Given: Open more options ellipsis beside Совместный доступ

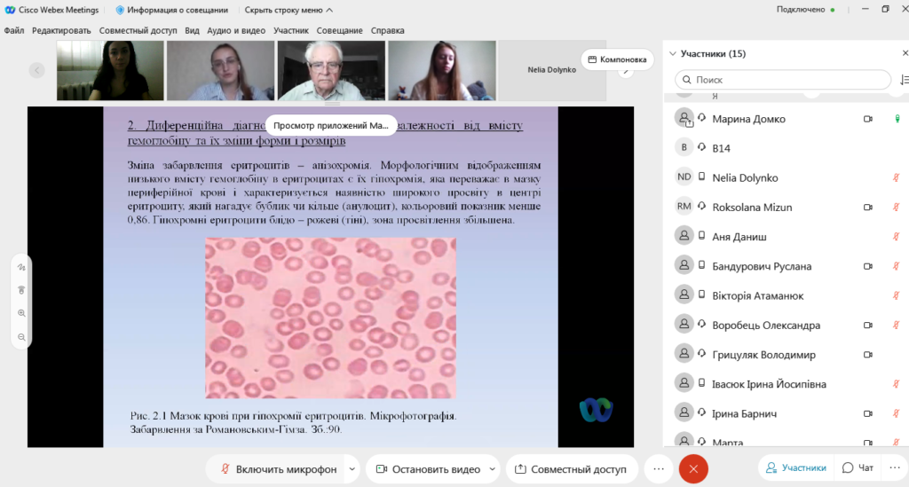Looking at the screenshot, I should coord(659,469).
